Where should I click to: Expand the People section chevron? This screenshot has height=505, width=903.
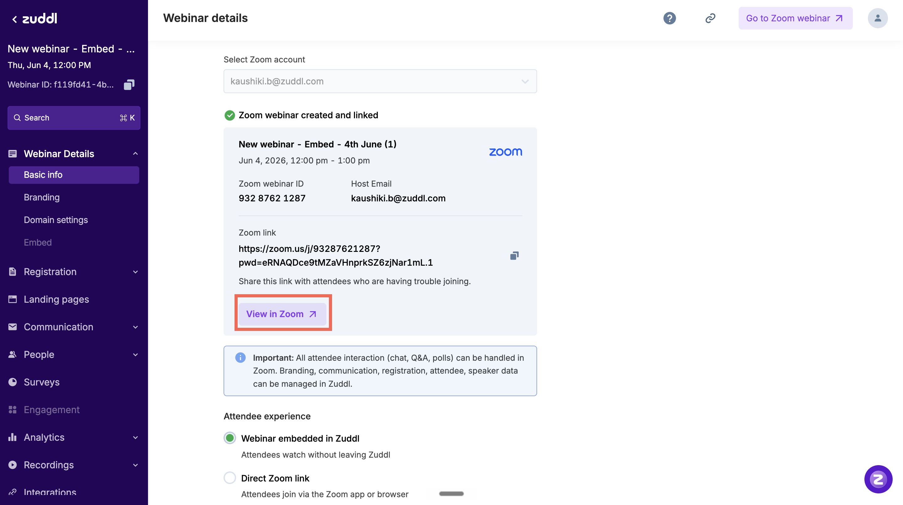click(x=135, y=354)
